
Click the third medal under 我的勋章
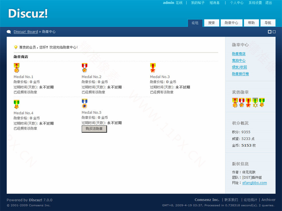(x=248, y=103)
